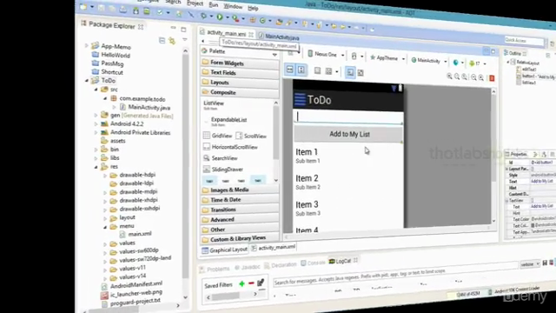
Task: Click the Collapse All icon in Package Explorer
Action: tap(162, 41)
